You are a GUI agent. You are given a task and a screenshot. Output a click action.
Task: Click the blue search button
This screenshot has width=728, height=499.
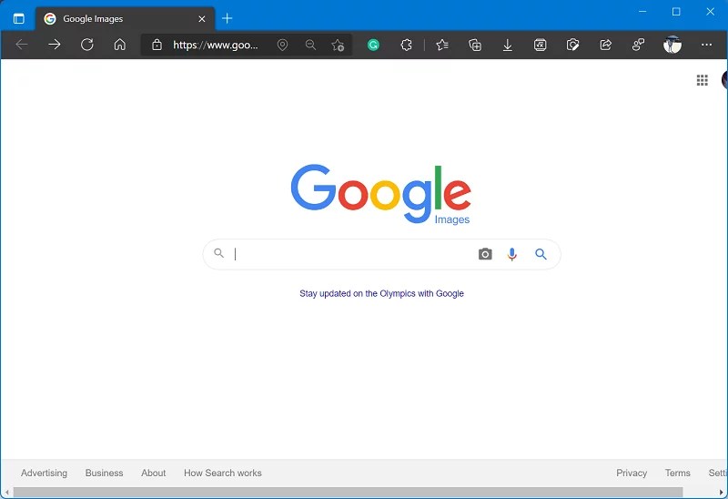click(x=541, y=254)
